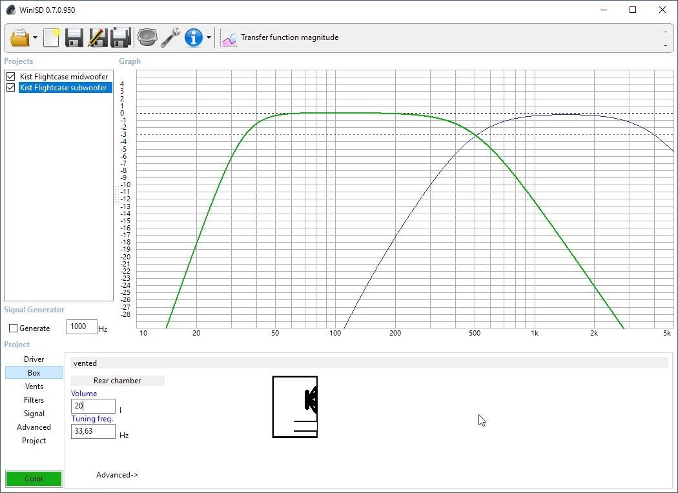The image size is (678, 493).
Task: Switch to the Box tab
Action: tap(34, 372)
